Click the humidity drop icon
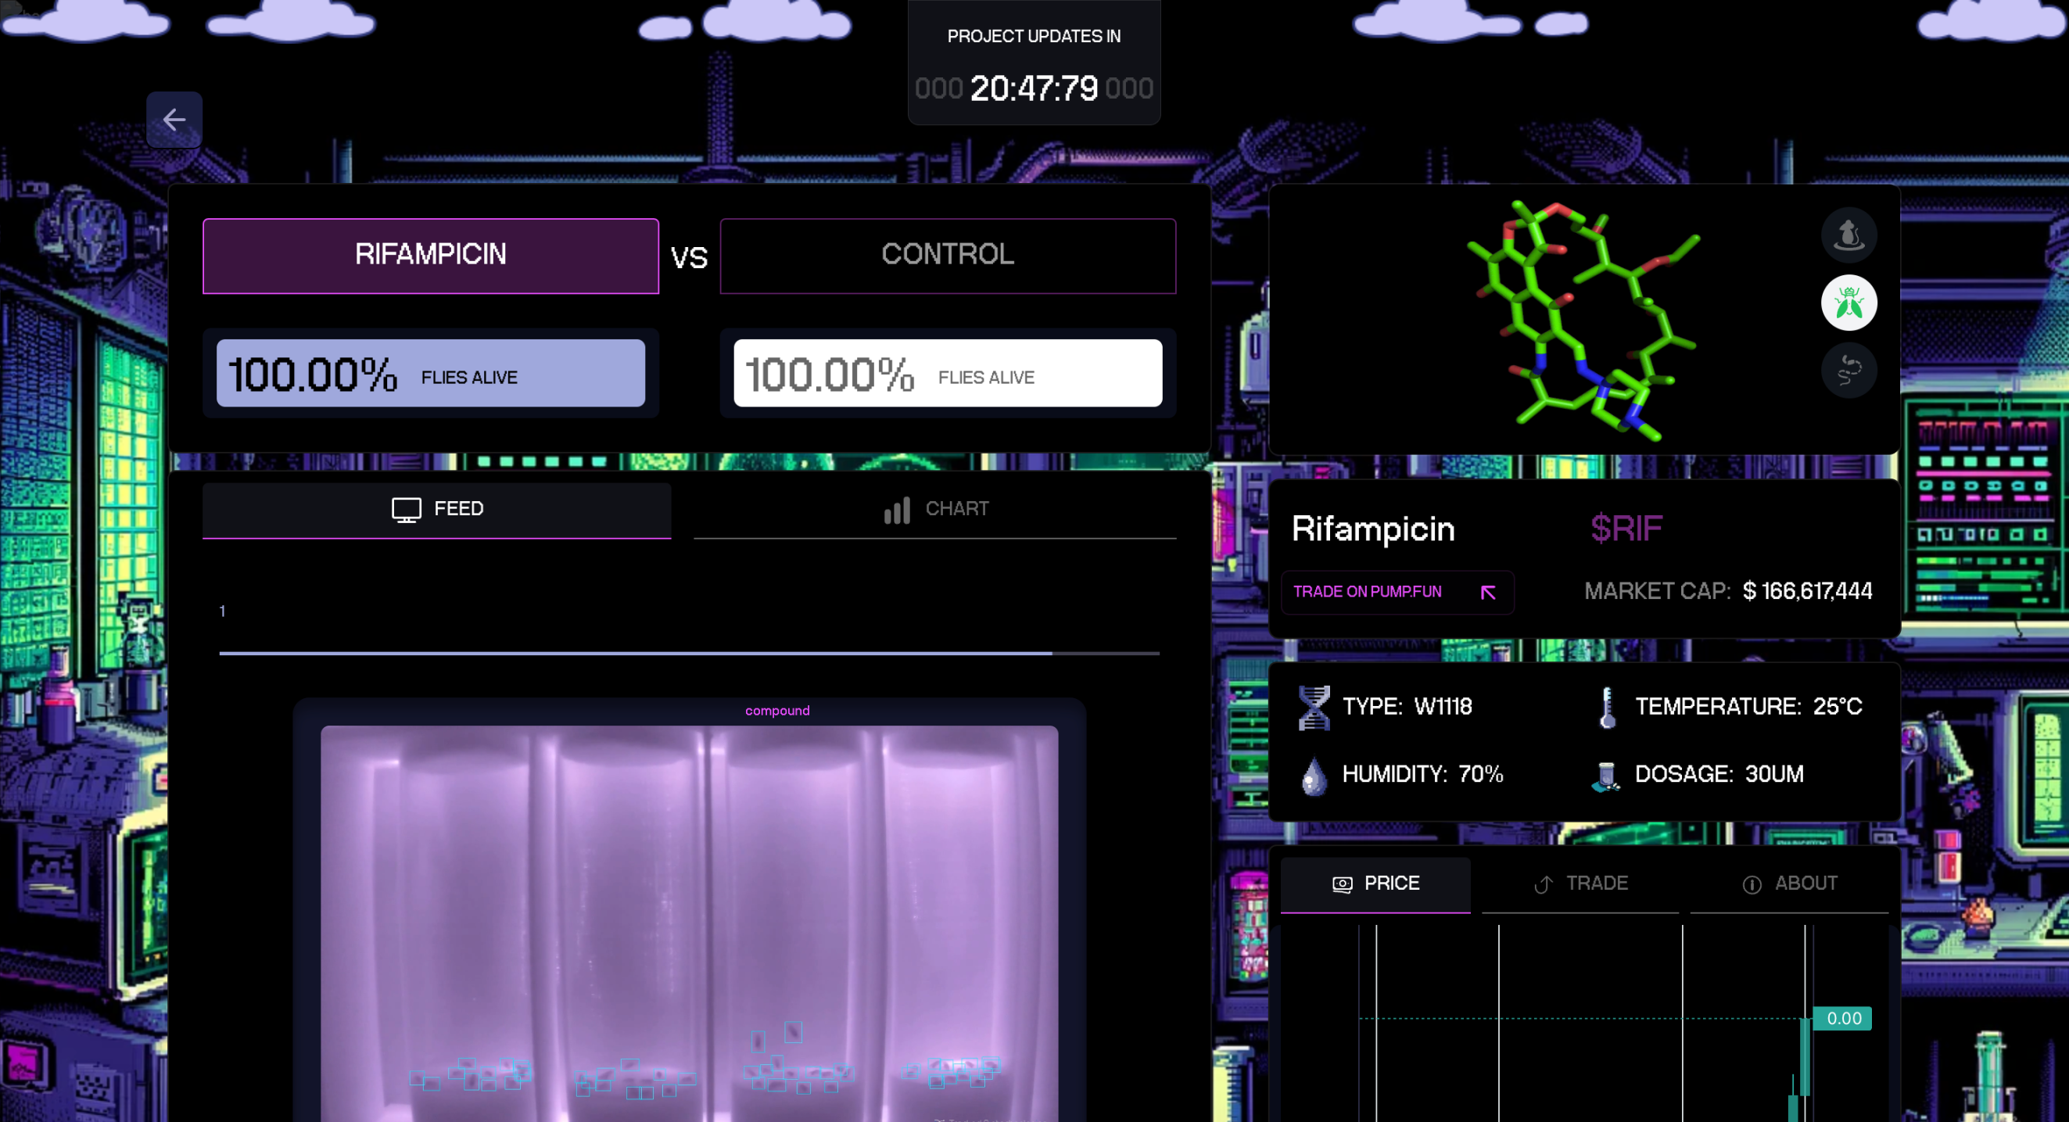The width and height of the screenshot is (2069, 1122). [1310, 772]
